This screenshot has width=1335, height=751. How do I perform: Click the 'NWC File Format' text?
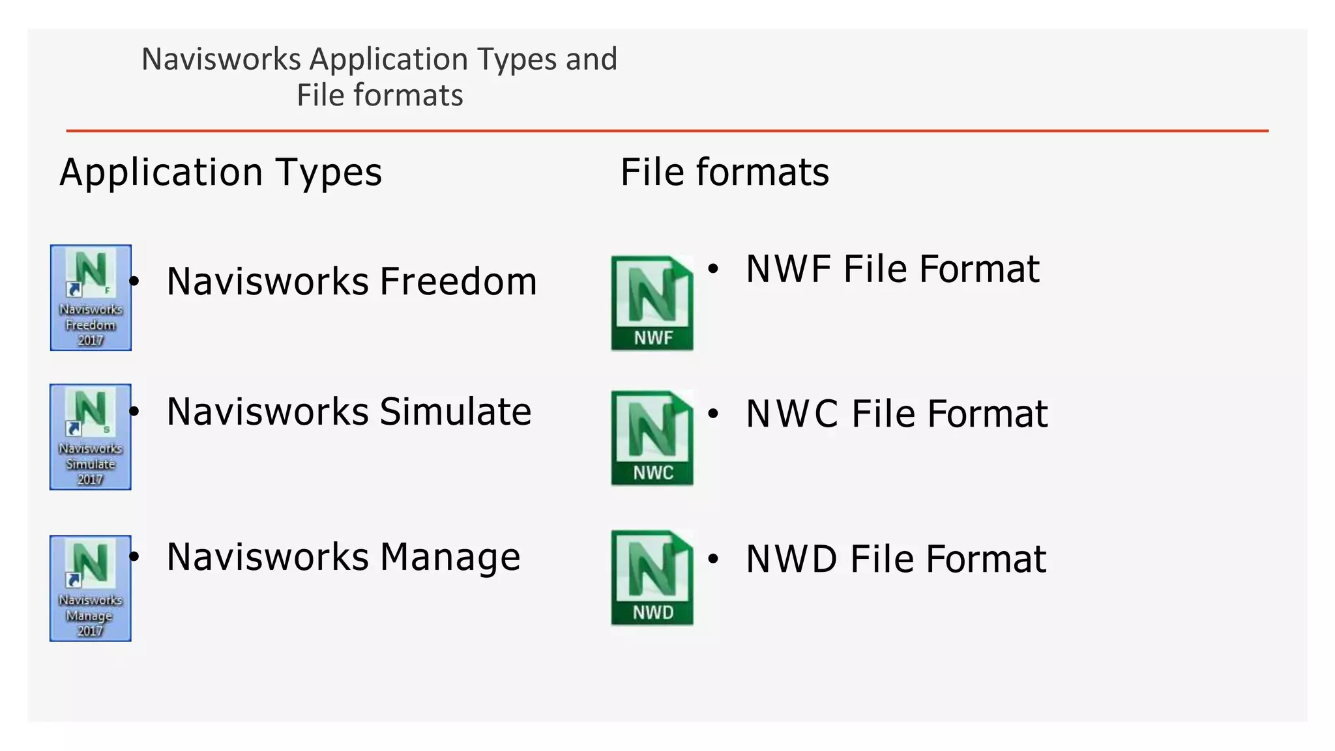pyautogui.click(x=896, y=414)
